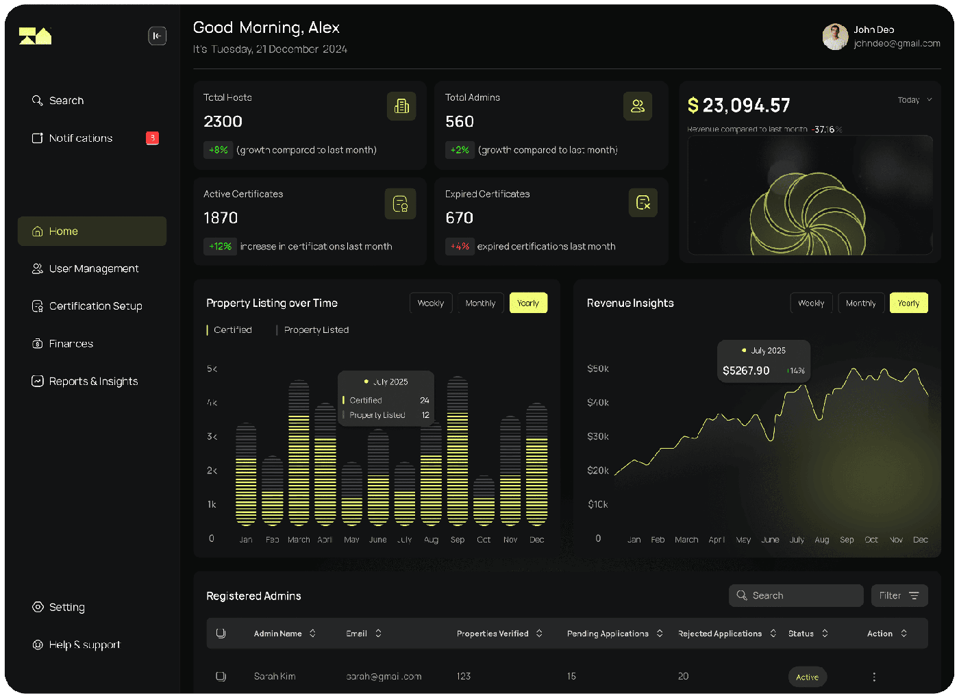
Task: Click the Notifications icon in the sidebar
Action: [x=38, y=138]
